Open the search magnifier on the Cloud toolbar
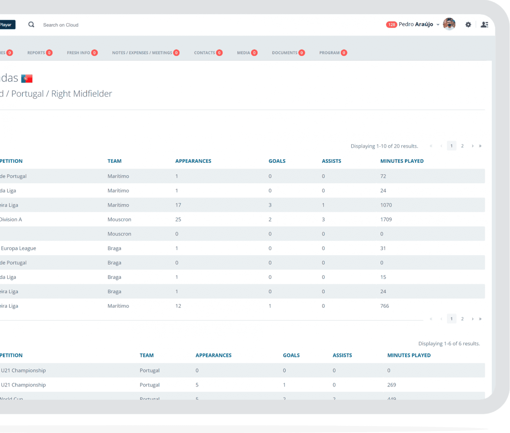 (x=31, y=25)
